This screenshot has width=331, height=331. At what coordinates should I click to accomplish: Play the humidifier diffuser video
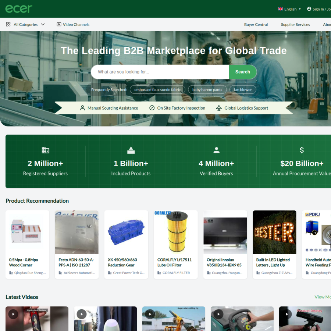[x=82, y=314]
